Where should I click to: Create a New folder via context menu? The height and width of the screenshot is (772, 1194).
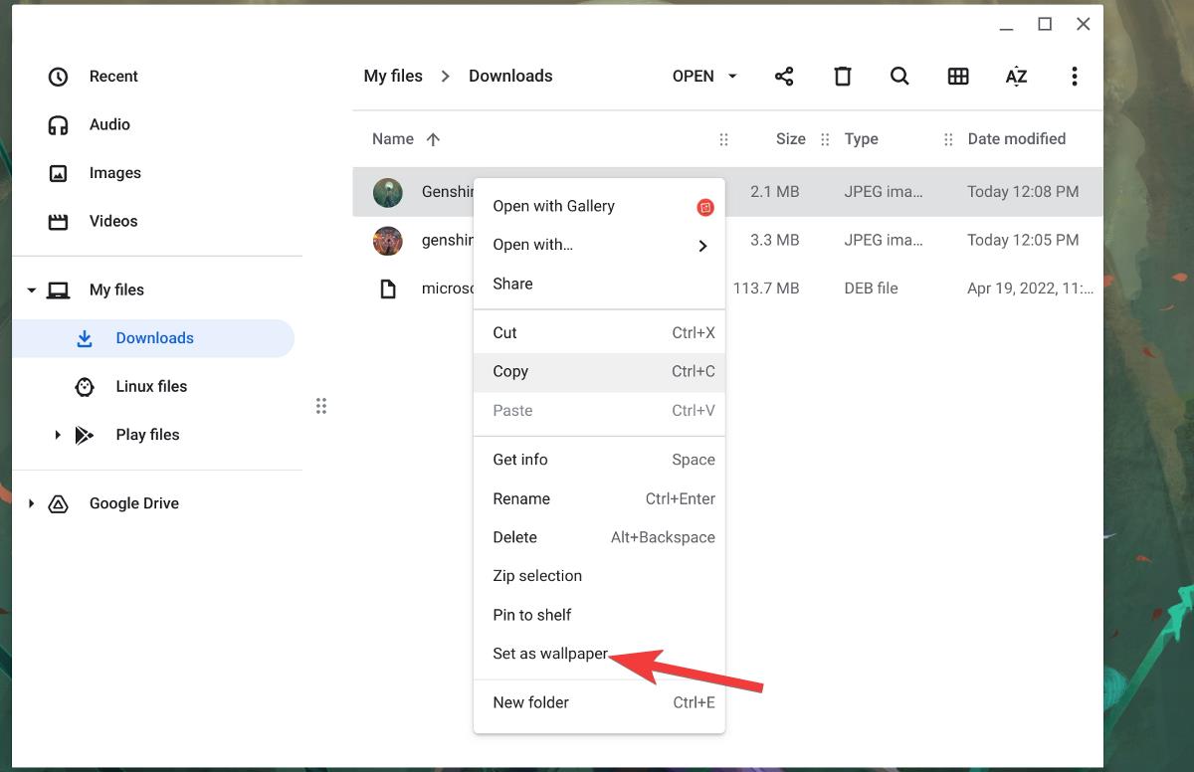pos(530,702)
